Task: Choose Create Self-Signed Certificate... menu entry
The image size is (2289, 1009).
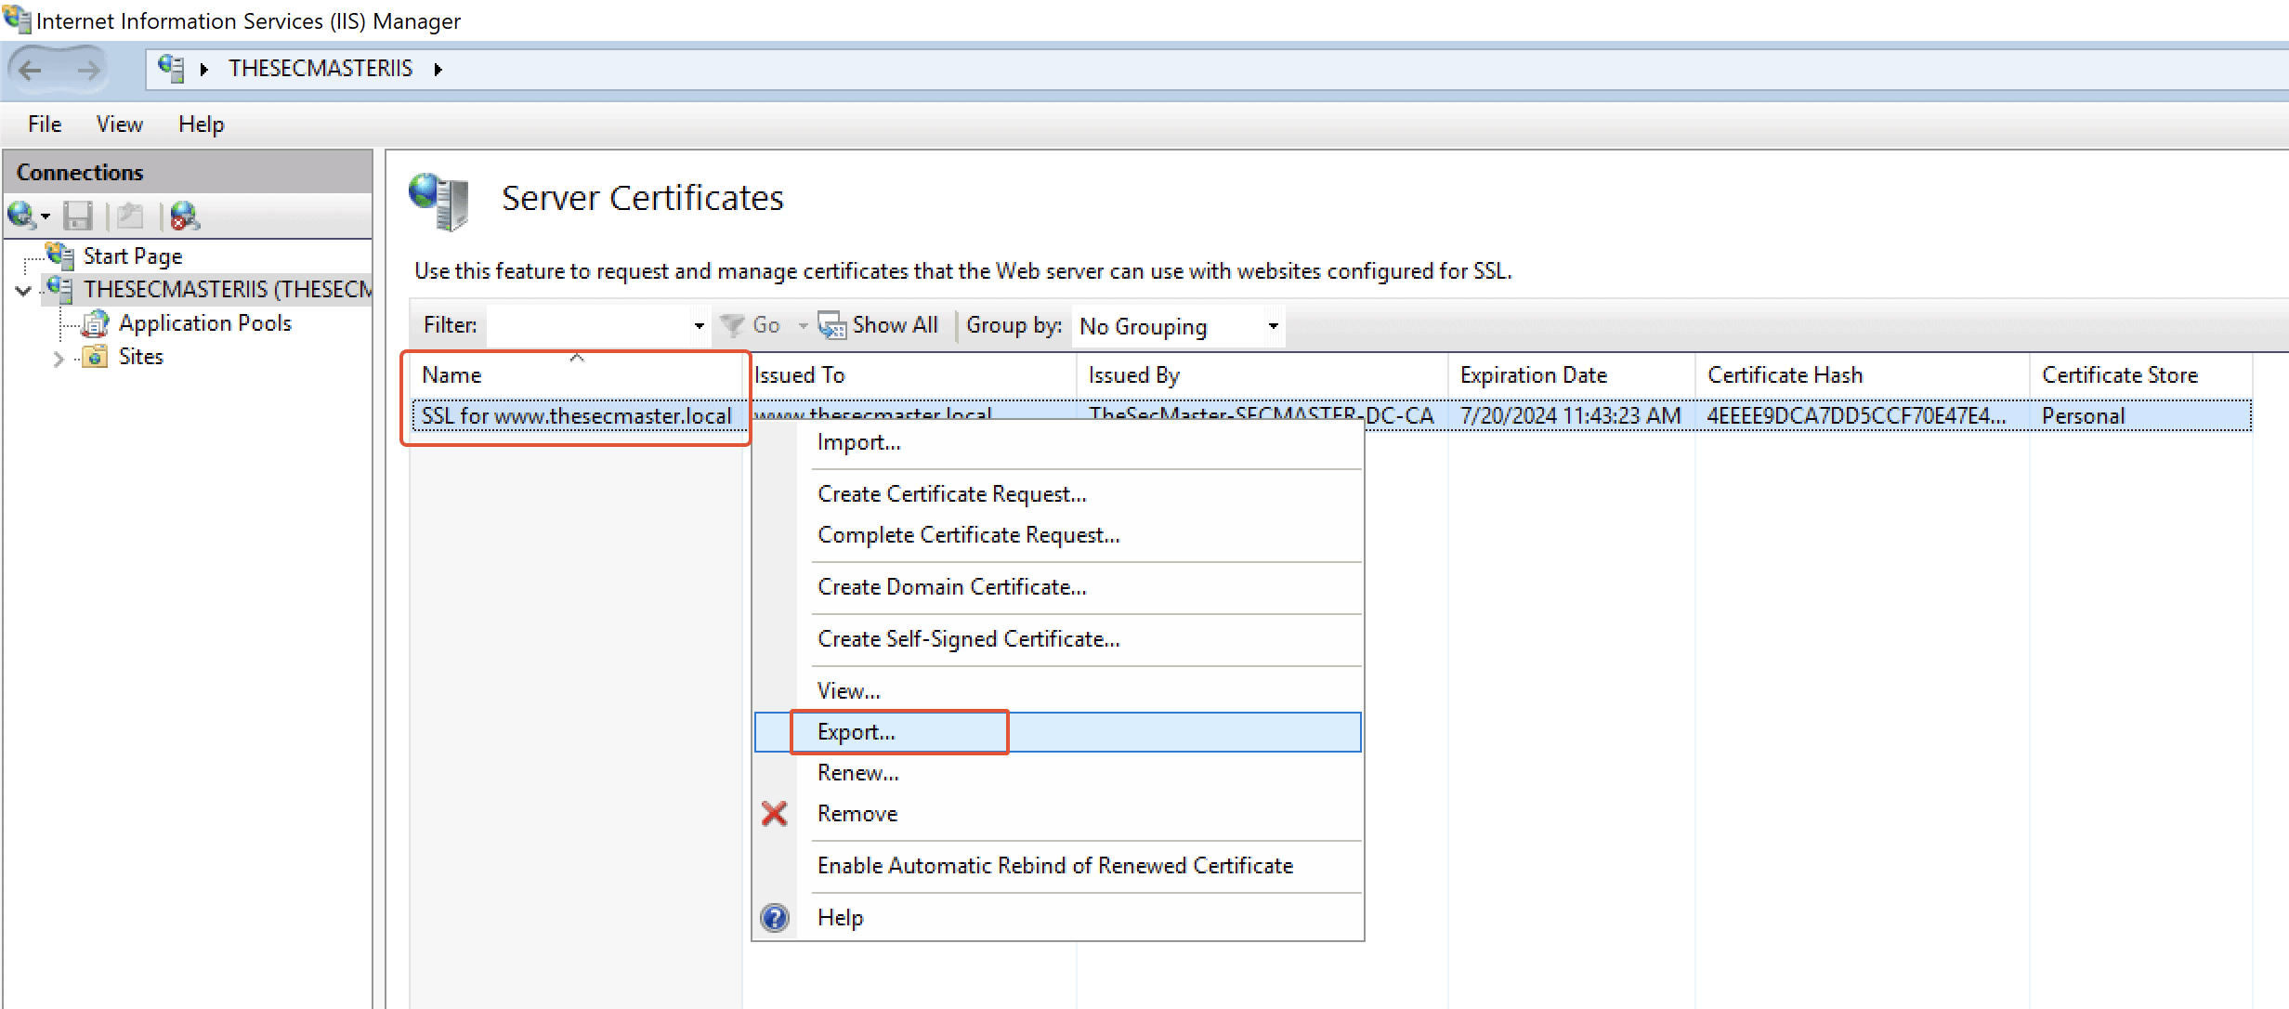Action: click(1057, 639)
